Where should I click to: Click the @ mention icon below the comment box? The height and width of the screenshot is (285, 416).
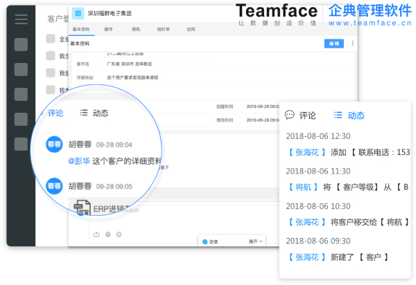coord(107,235)
